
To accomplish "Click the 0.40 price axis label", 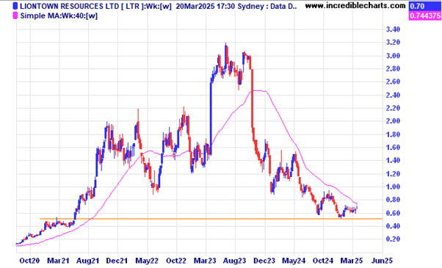I will [x=393, y=226].
